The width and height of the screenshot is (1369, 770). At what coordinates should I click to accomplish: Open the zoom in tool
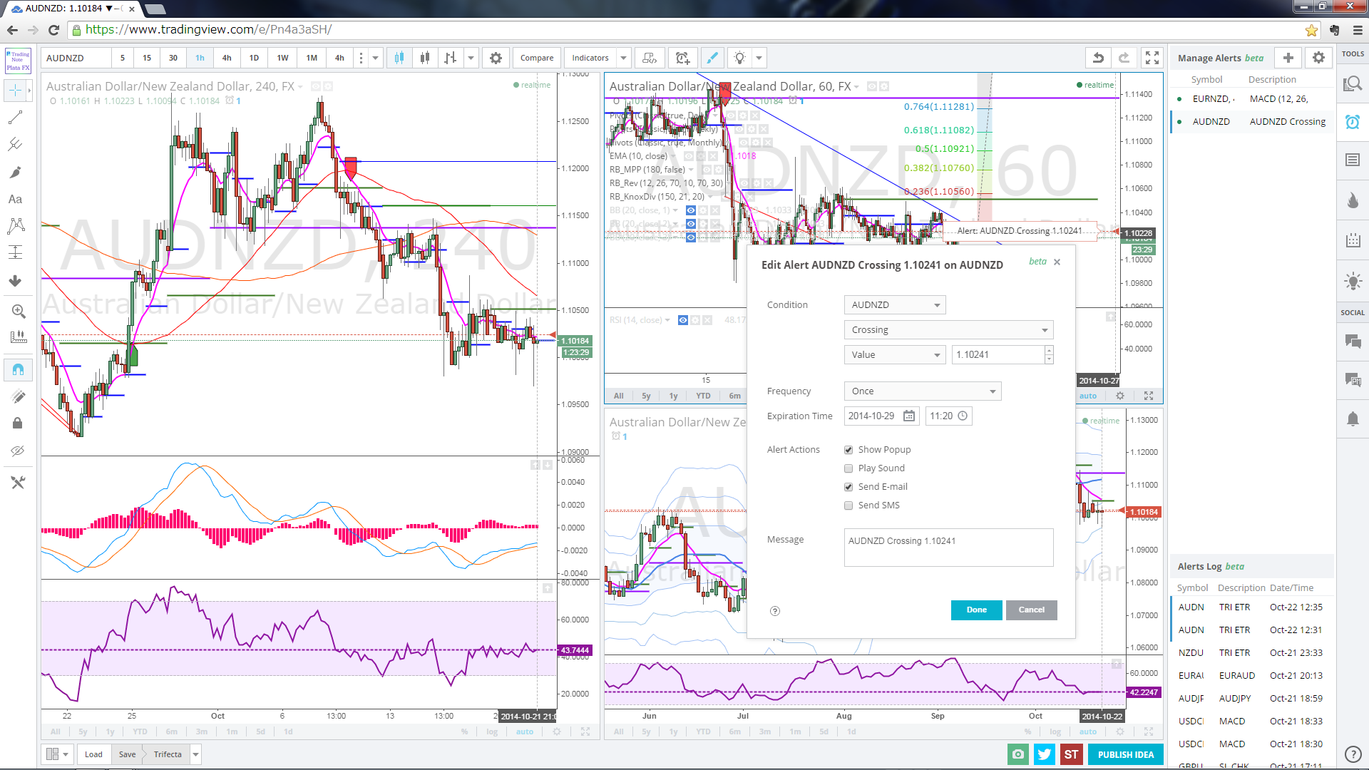point(18,312)
